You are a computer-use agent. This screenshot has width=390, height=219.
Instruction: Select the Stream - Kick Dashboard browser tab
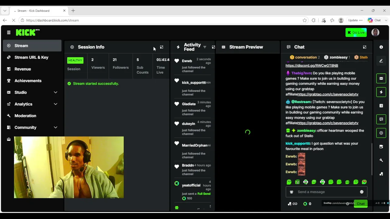(39, 11)
